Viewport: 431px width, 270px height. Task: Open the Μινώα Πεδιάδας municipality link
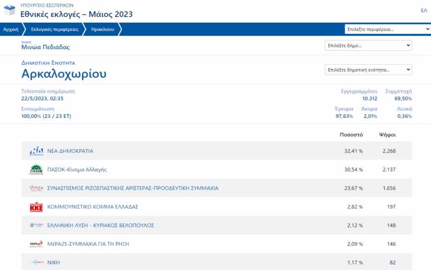45,47
